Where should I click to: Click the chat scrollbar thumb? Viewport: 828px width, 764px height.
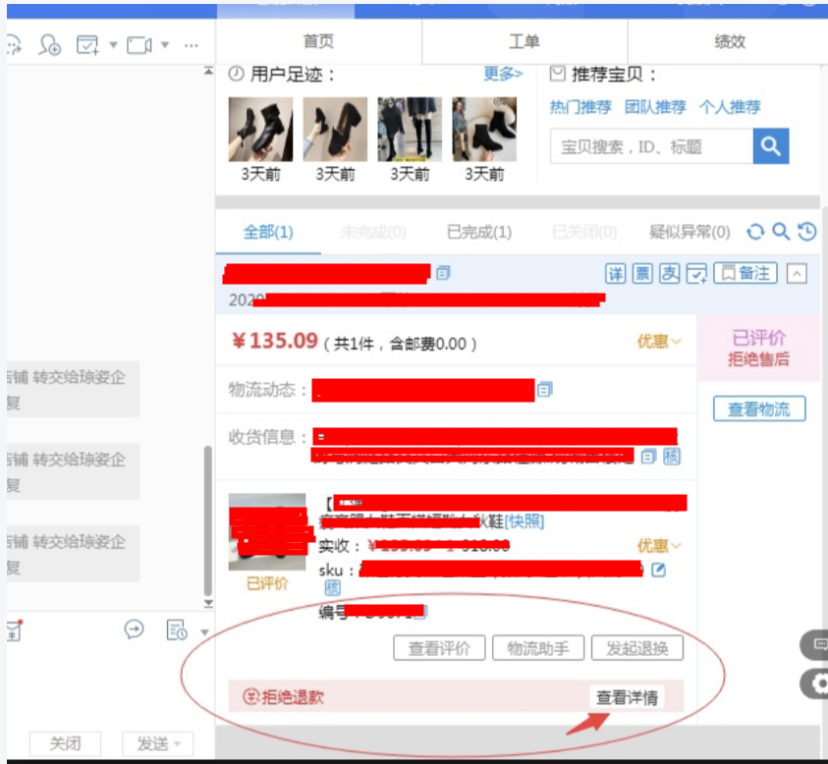click(208, 521)
